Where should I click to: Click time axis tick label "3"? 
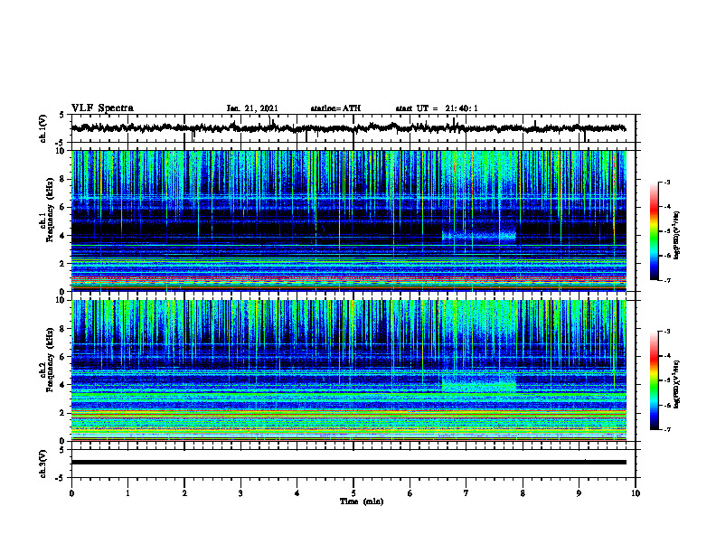pos(240,493)
